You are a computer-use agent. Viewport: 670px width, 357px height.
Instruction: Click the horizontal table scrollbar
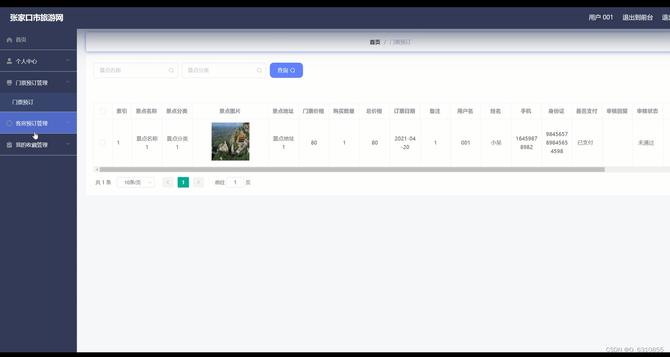click(x=352, y=170)
